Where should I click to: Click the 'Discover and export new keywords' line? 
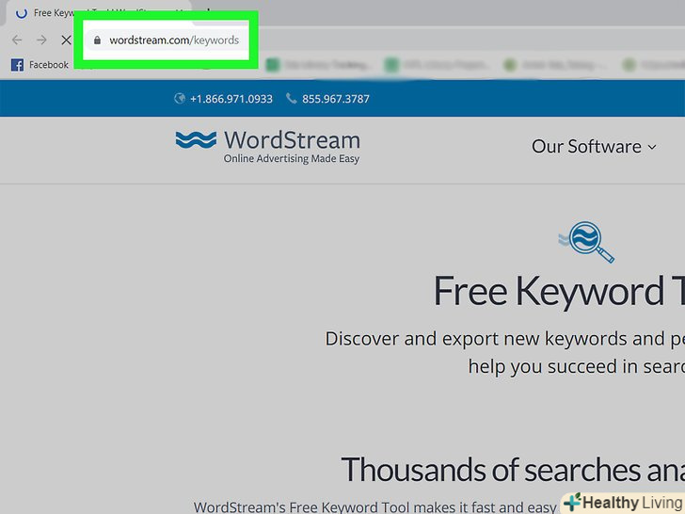tap(504, 339)
